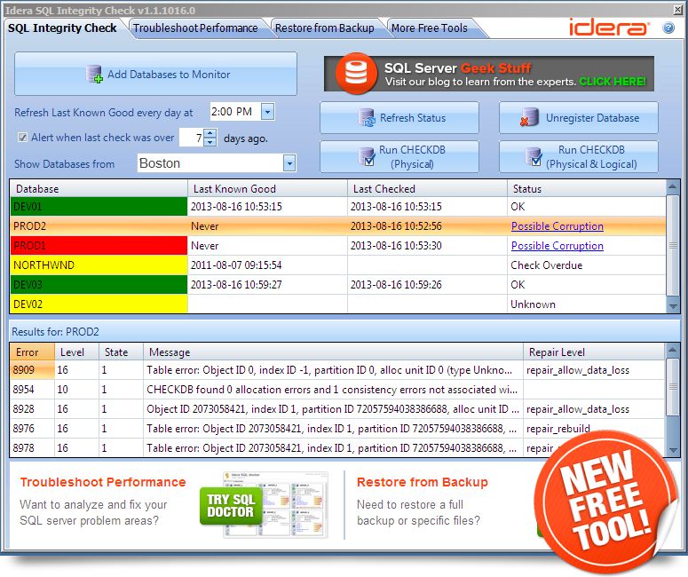Toggle the alert when last check checkbox

click(x=22, y=138)
